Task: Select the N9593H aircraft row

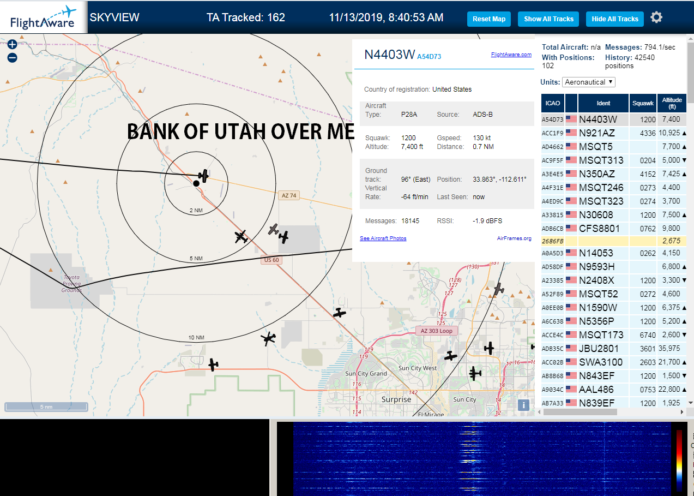Action: point(614,267)
